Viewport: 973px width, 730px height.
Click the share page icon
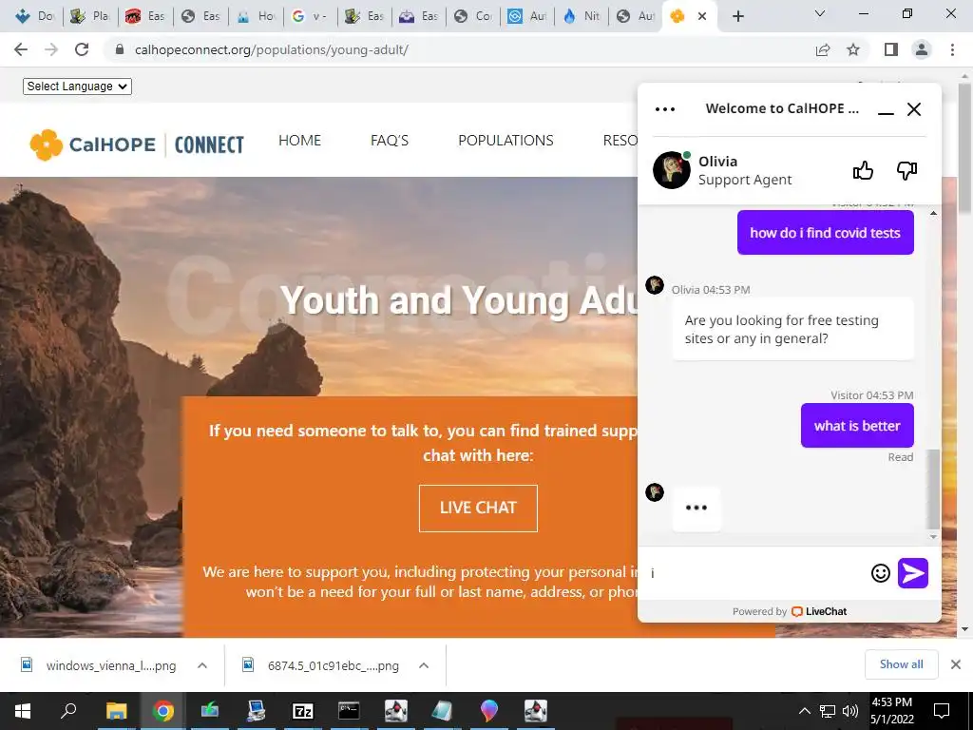tap(823, 49)
